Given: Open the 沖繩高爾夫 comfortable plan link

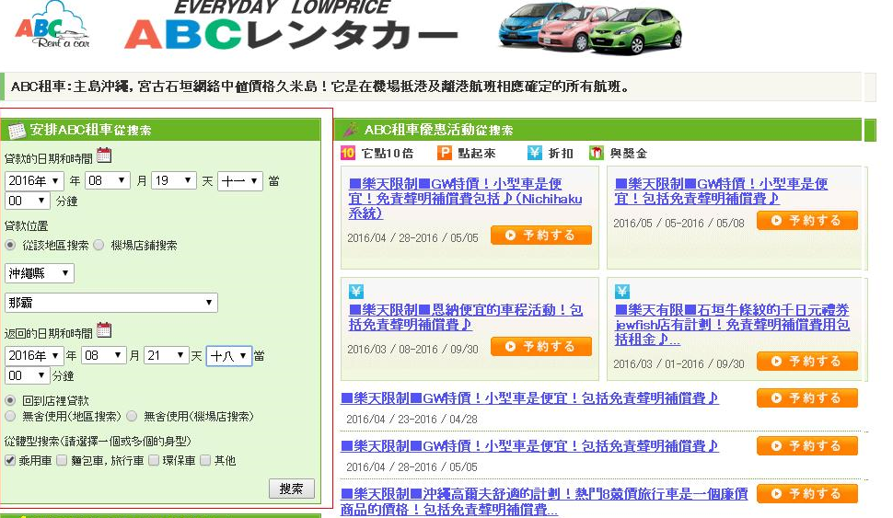Looking at the screenshot, I should (544, 501).
